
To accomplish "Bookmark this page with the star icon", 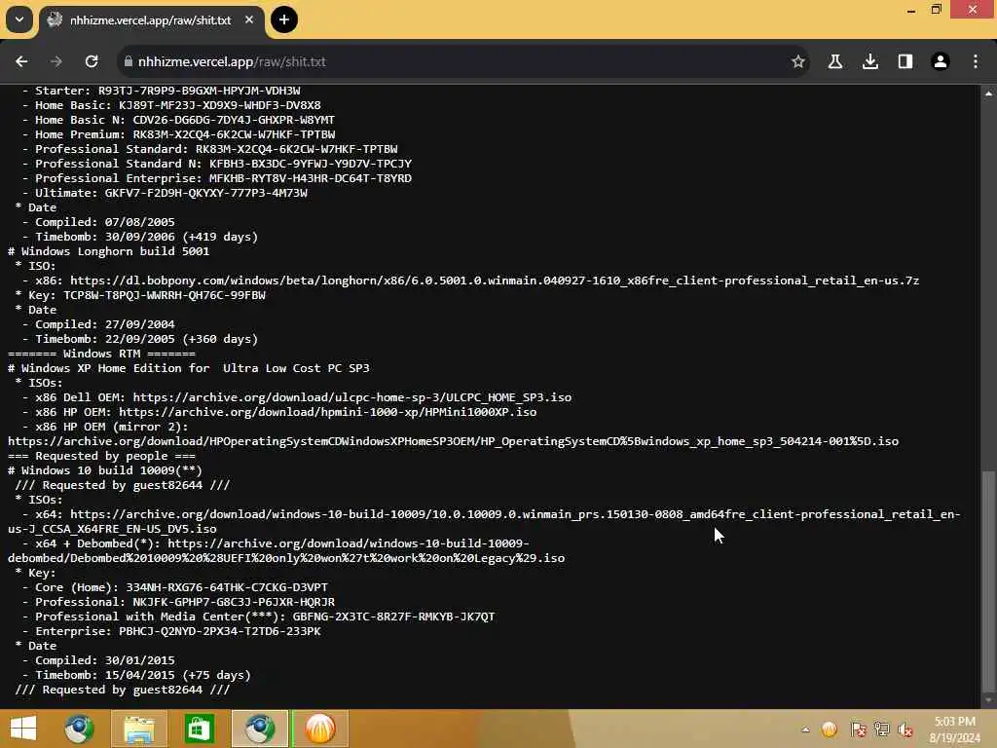I will coord(798,61).
